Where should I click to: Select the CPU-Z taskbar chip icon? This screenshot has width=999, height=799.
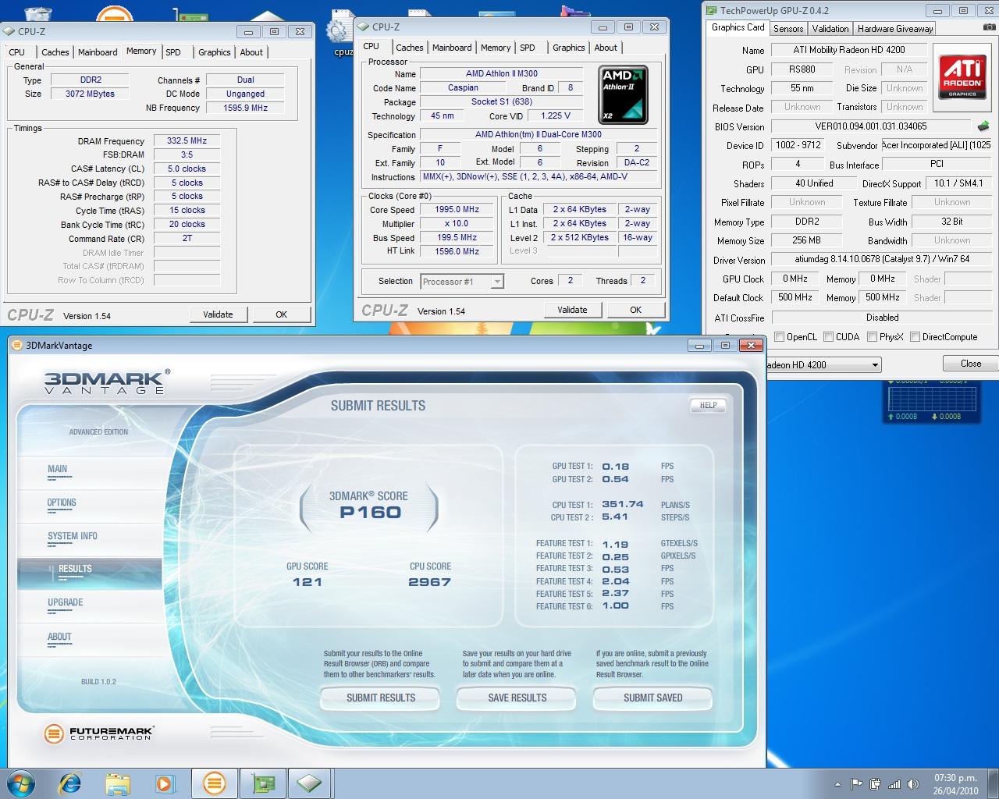point(310,783)
